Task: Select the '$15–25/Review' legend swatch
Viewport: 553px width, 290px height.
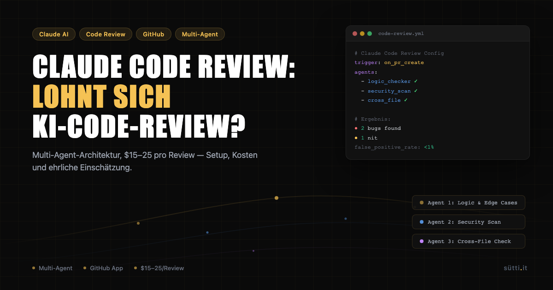Action: (x=135, y=268)
